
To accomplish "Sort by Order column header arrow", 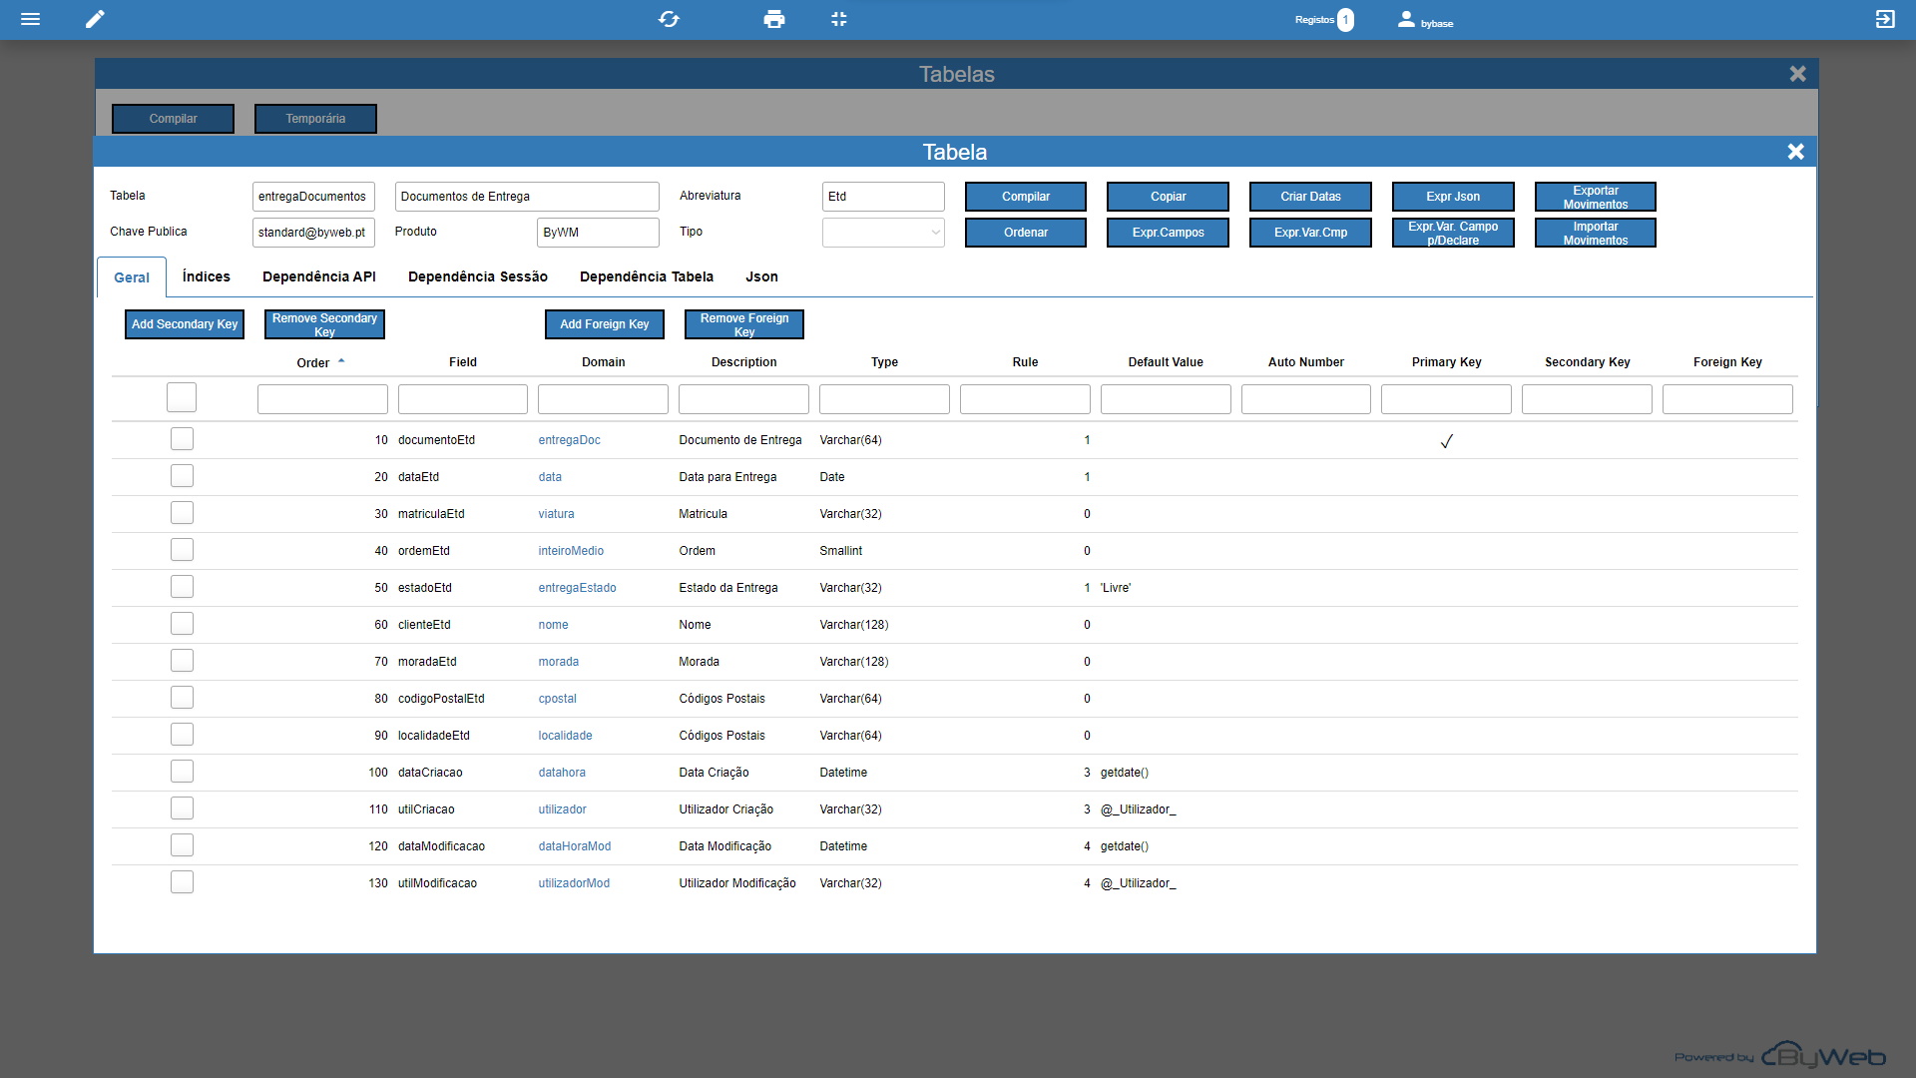I will [x=341, y=361].
